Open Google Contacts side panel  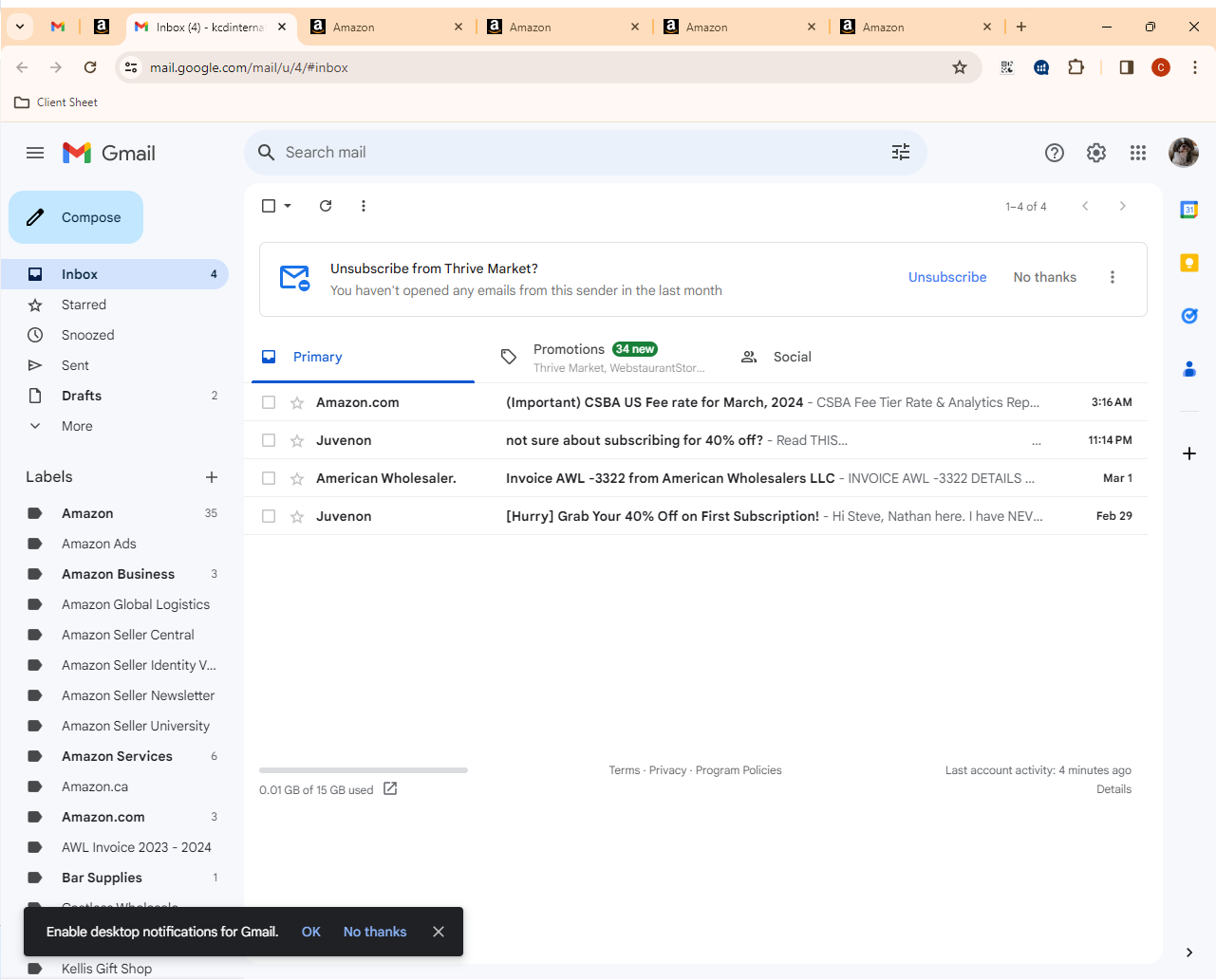[x=1189, y=369]
